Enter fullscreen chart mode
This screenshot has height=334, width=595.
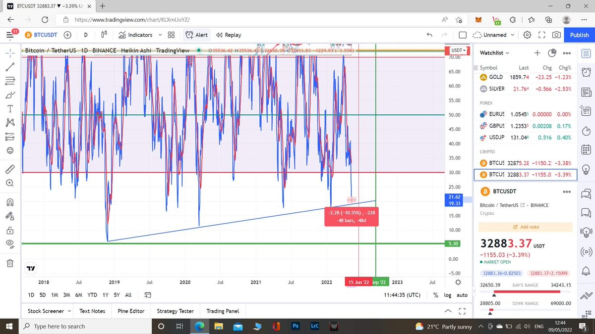[x=541, y=35]
